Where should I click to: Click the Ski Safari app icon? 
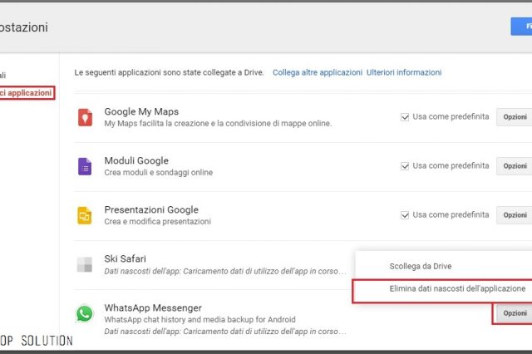(x=85, y=265)
